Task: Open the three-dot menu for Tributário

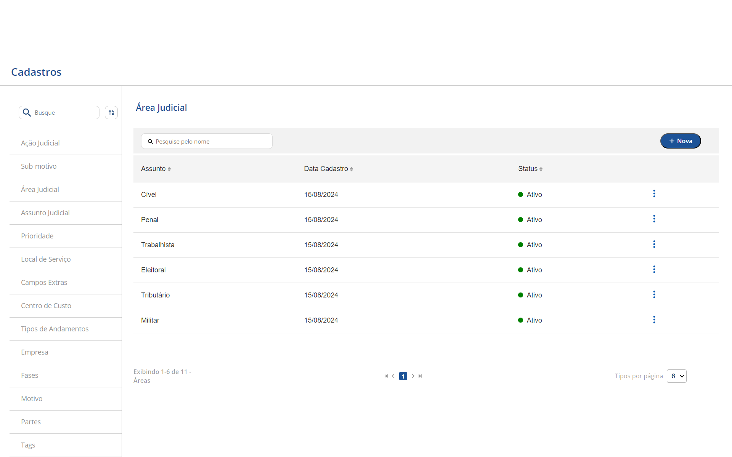Action: pyautogui.click(x=654, y=294)
